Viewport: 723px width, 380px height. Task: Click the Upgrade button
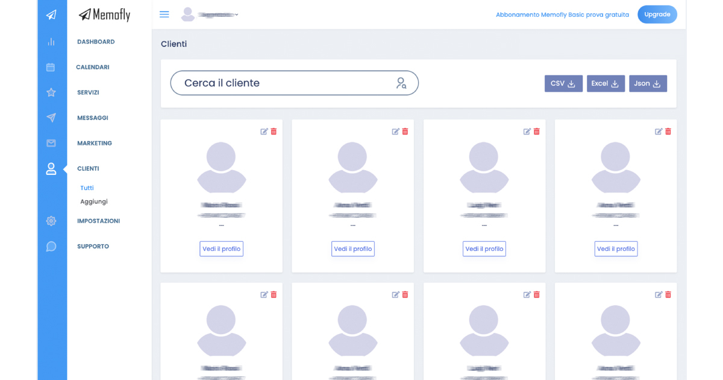click(x=657, y=14)
